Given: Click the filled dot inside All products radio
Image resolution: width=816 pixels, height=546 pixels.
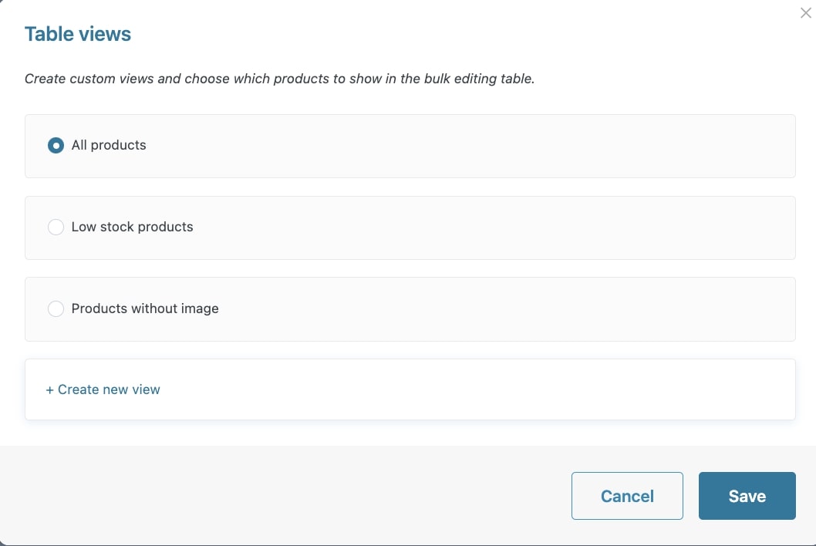Looking at the screenshot, I should pos(56,146).
